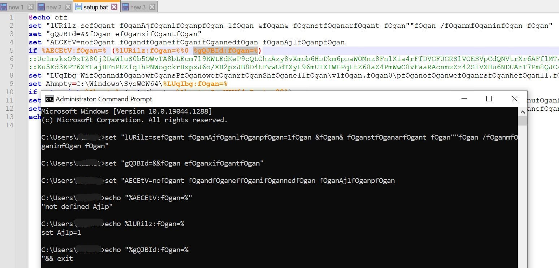The height and width of the screenshot is (268, 559).
Task: Close the new 2 tab
Action: (x=68, y=6)
